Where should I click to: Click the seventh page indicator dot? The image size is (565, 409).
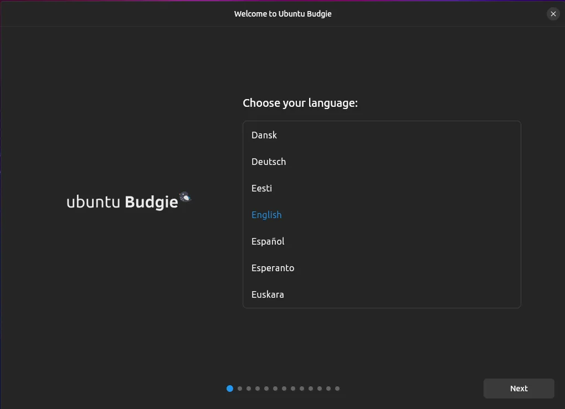[284, 389]
